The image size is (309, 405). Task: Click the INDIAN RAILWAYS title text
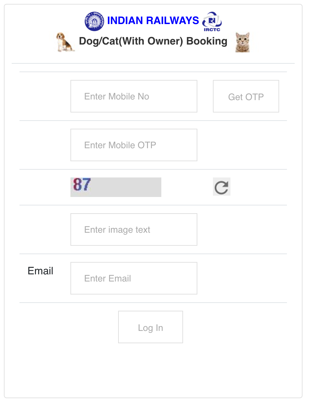point(153,20)
